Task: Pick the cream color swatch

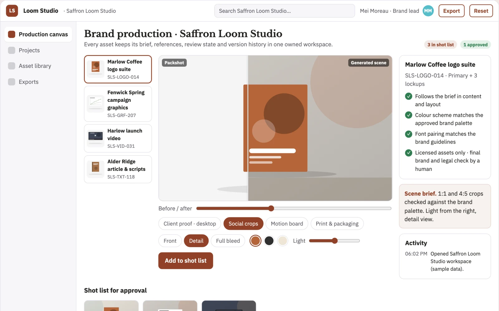Action: (x=283, y=241)
